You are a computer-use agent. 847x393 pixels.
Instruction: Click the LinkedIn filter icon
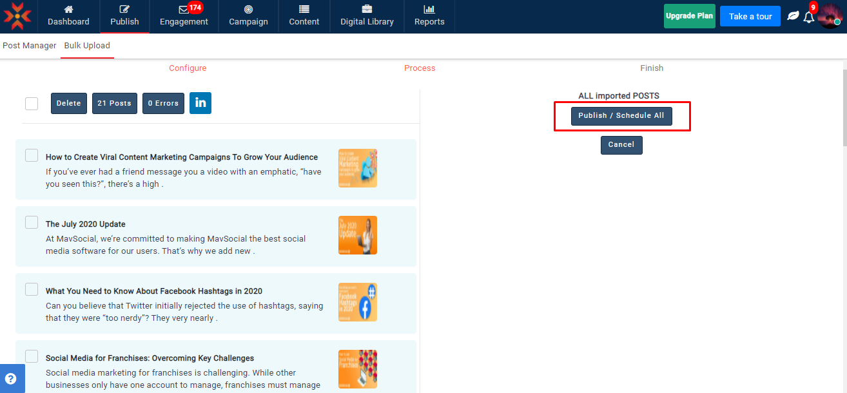coord(200,103)
